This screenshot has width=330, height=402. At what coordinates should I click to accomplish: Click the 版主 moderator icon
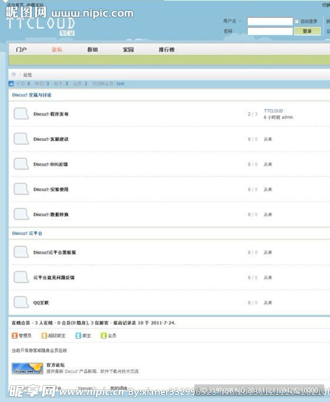[x=78, y=336]
